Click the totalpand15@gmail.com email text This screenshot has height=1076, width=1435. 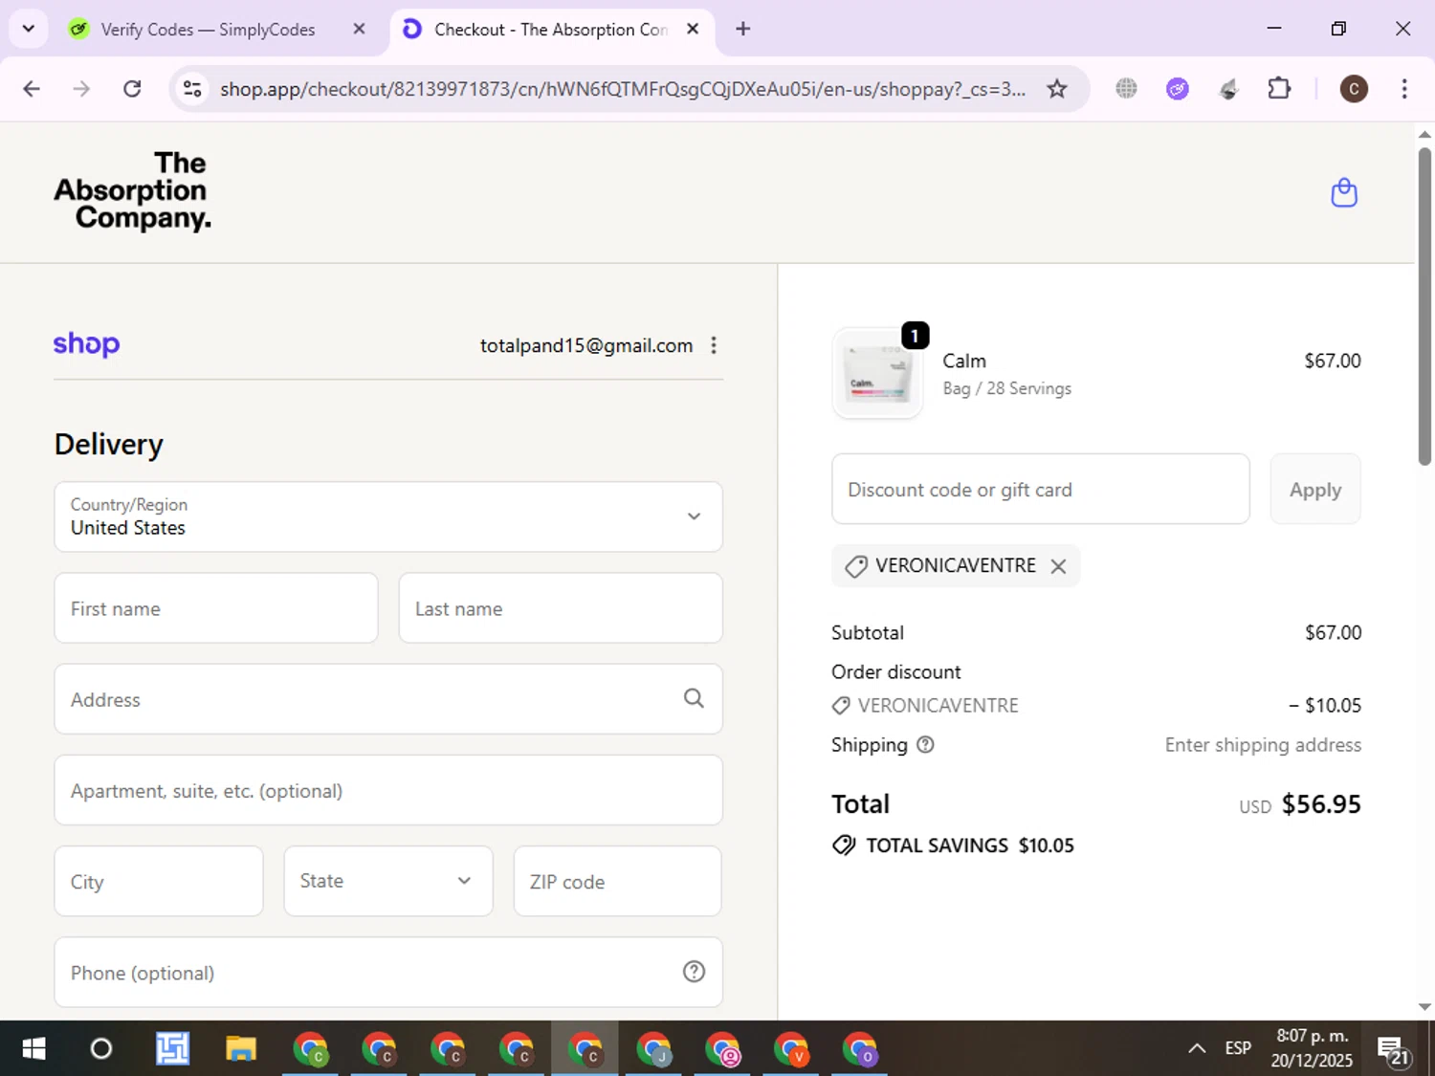586,345
